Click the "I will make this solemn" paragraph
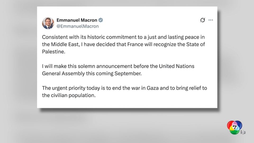Screen dimensions: 254x143 (x=118, y=70)
